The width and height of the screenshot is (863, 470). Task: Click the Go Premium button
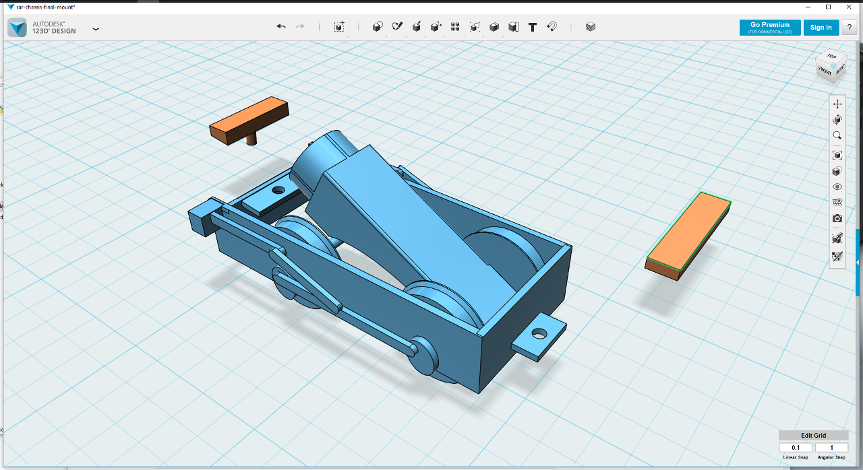pyautogui.click(x=770, y=28)
